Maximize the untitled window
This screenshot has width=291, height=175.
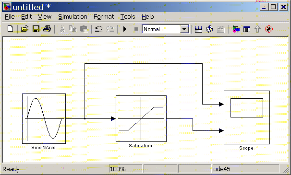point(273,7)
